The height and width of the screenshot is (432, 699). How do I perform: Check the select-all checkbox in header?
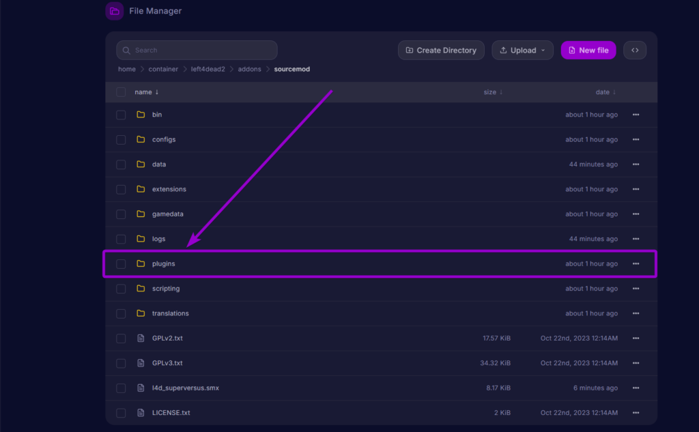(121, 92)
